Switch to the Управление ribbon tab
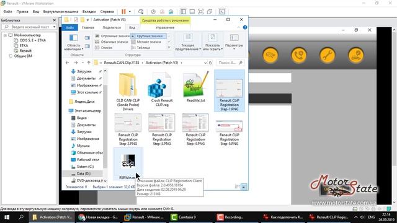Viewport: 397px width, 223px height. pyautogui.click(x=165, y=27)
